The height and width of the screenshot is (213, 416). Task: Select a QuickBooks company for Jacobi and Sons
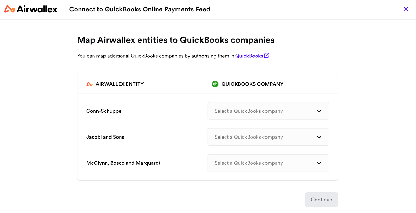pos(268,137)
